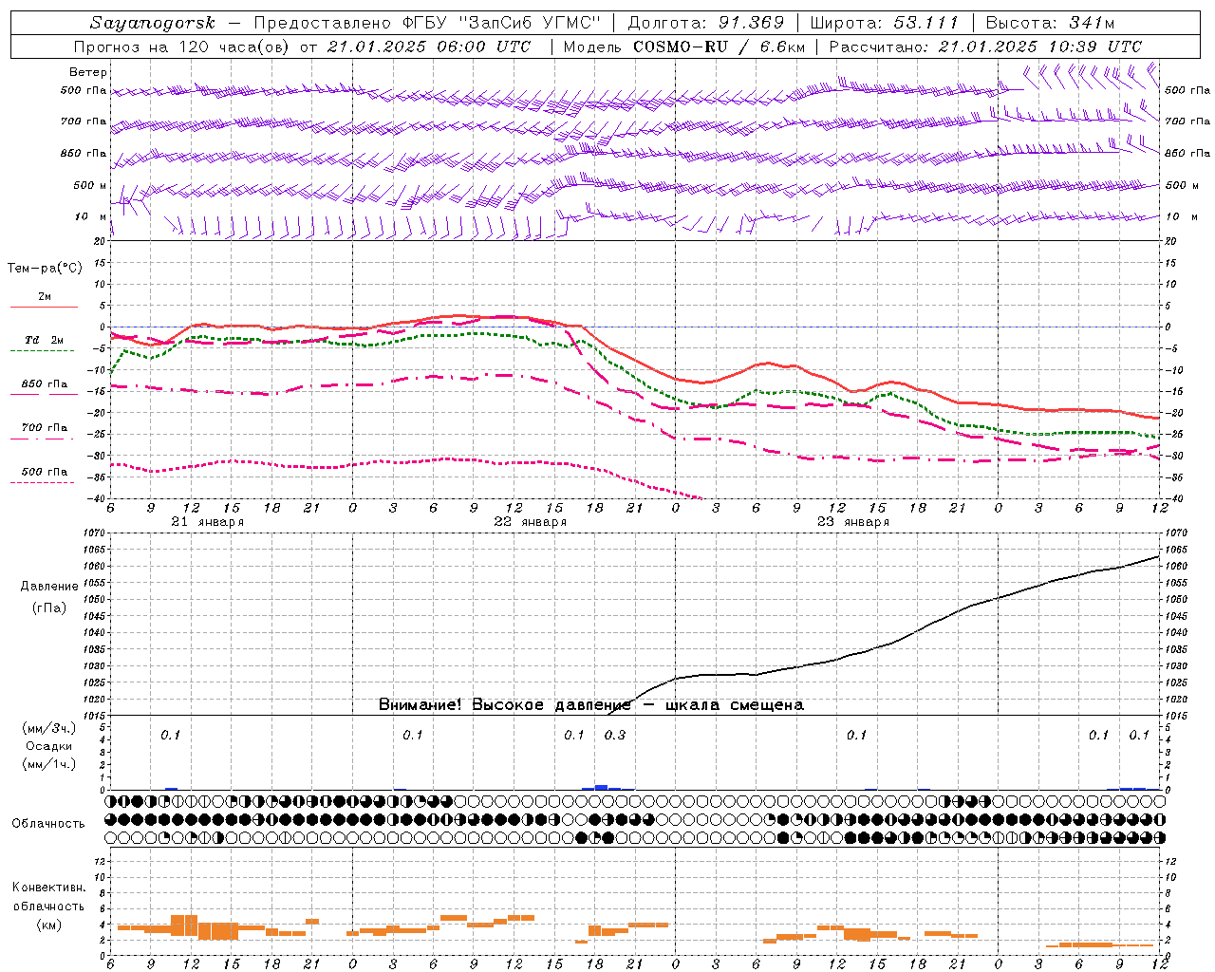
Task: Click the 'Тем-ра(°C)' temperature label
Action: [x=45, y=269]
